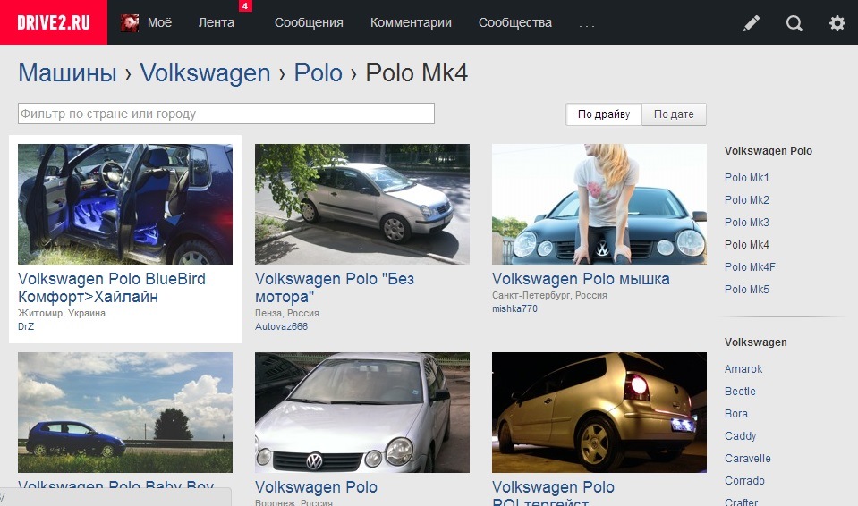858x506 pixels.
Task: Click the pencil write-post icon
Action: [752, 23]
